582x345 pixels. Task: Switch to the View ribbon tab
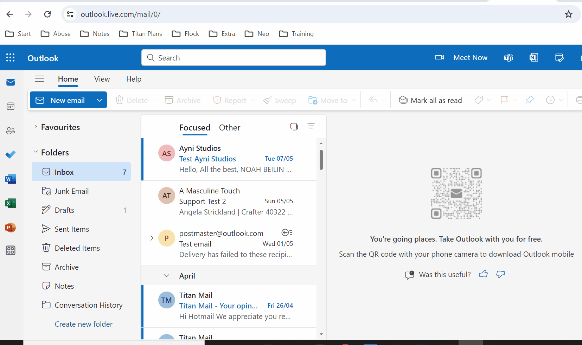102,79
